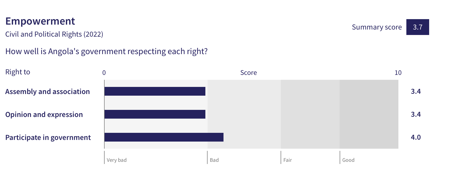Click the Very bad scale label
This screenshot has width=461, height=173.
point(117,160)
